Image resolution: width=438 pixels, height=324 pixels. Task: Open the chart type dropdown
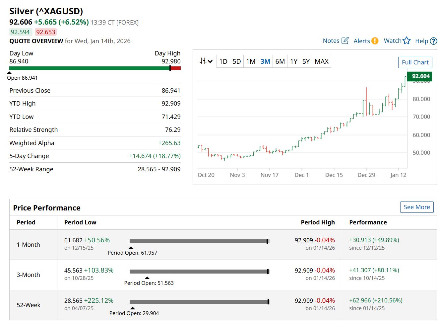(x=206, y=61)
